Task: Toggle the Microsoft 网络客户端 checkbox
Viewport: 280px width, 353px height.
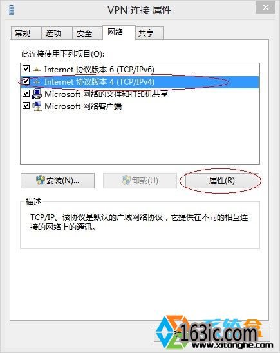Action: click(26, 105)
